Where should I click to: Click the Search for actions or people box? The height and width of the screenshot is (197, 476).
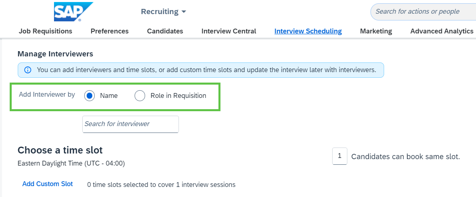pos(423,12)
